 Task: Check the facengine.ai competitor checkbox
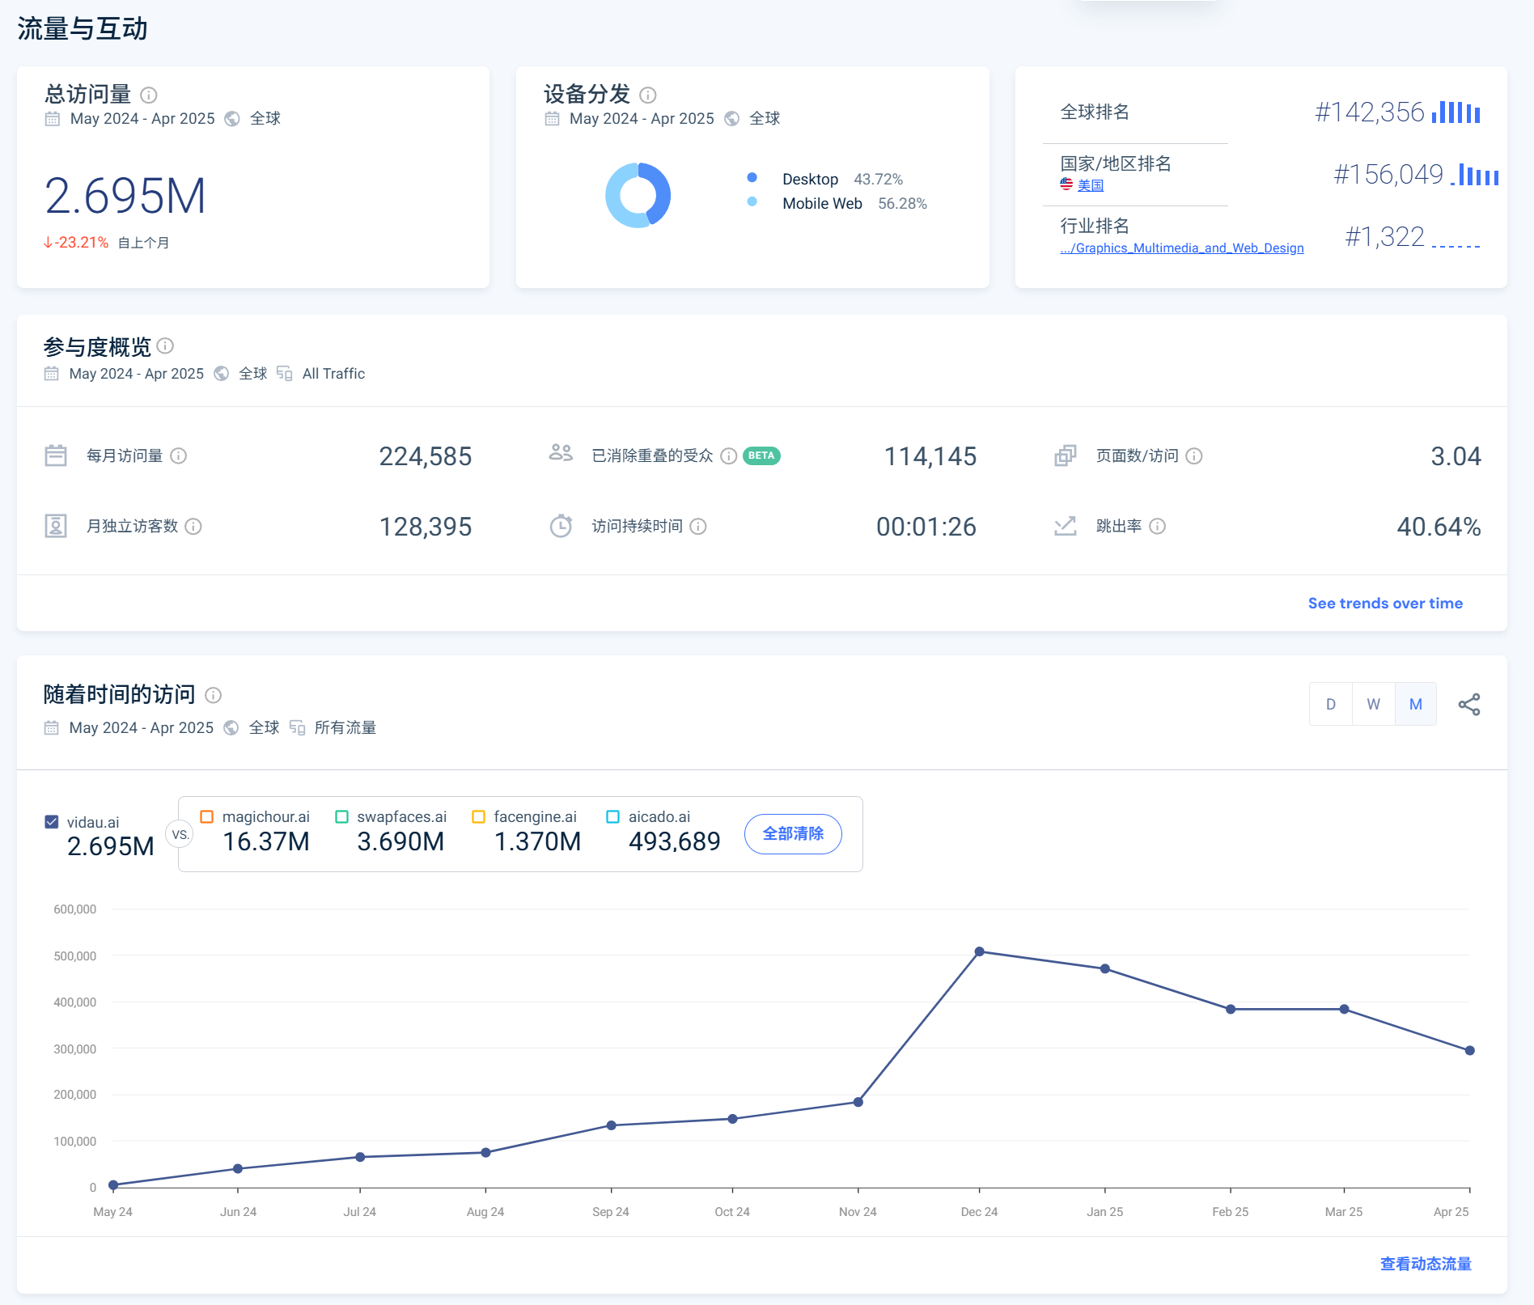(x=478, y=817)
